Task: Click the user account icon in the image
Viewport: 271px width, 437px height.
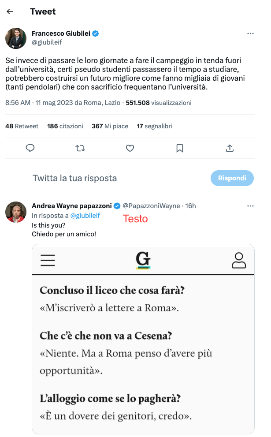Action: 238,260
